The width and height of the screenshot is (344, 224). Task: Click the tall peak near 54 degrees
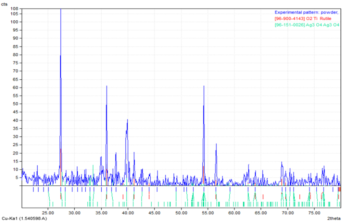tap(204, 87)
